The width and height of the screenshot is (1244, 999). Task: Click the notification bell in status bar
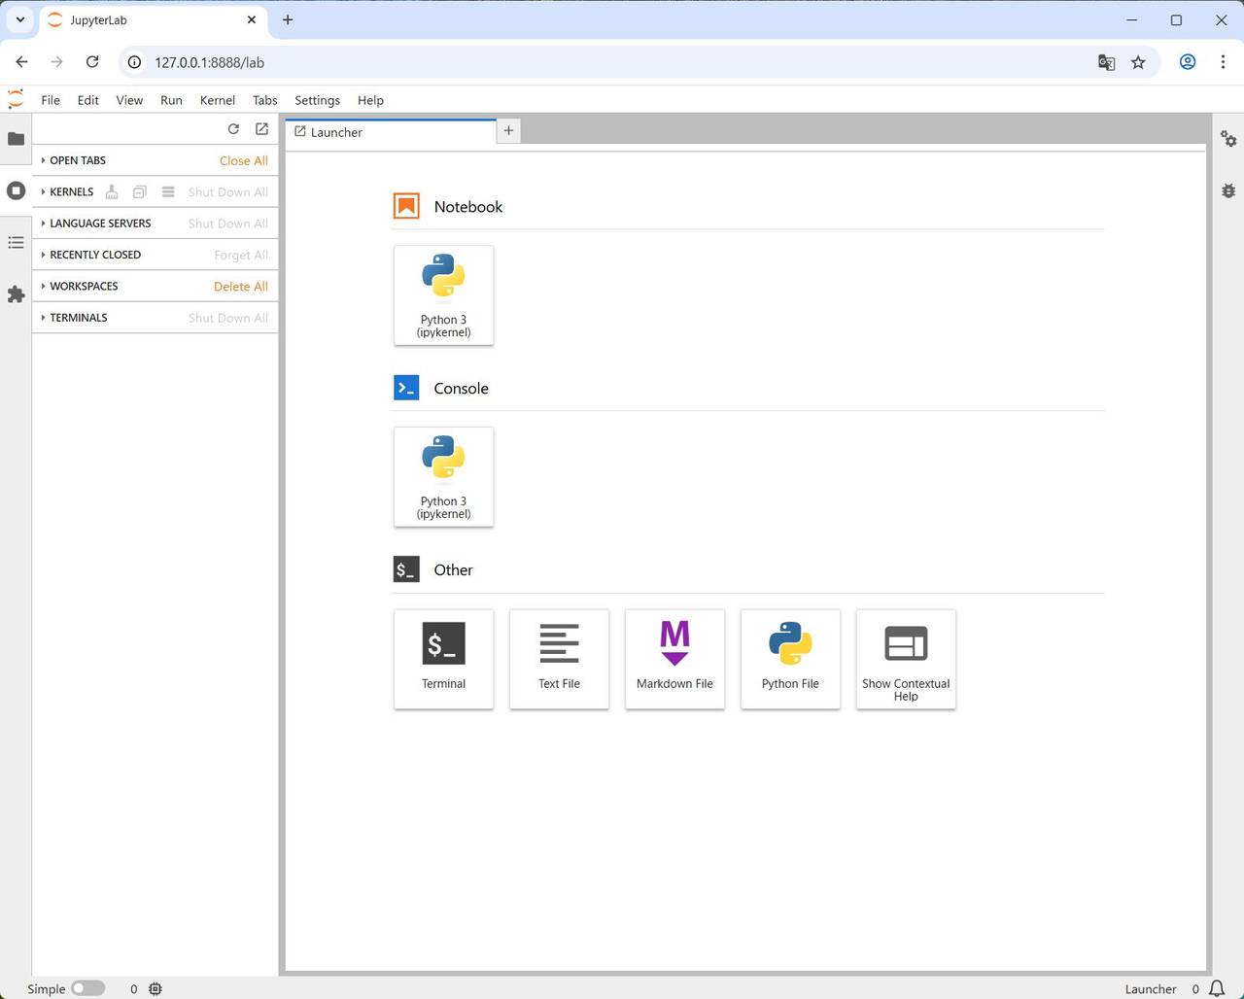1217,988
